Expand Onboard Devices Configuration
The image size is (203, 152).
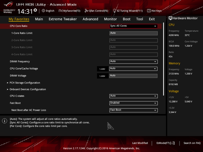28,89
